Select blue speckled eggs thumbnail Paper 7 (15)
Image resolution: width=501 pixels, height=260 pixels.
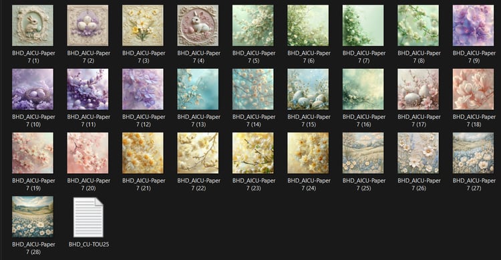(308, 89)
